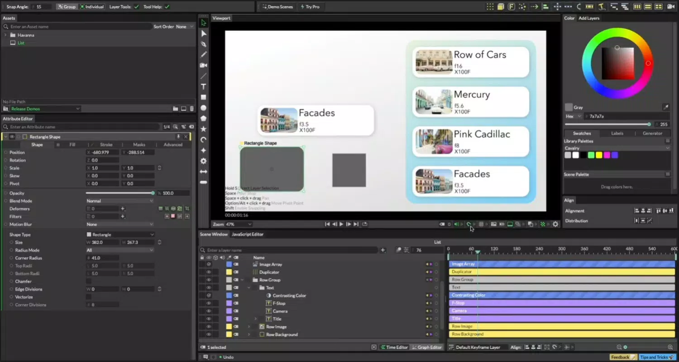Open the Graph Editor

[426, 347]
